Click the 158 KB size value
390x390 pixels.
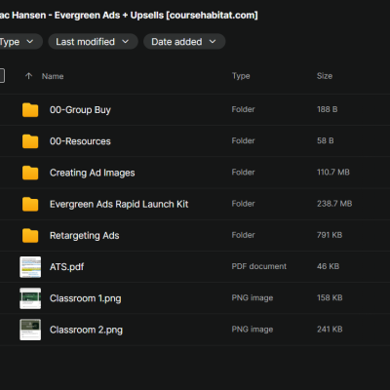coord(330,297)
